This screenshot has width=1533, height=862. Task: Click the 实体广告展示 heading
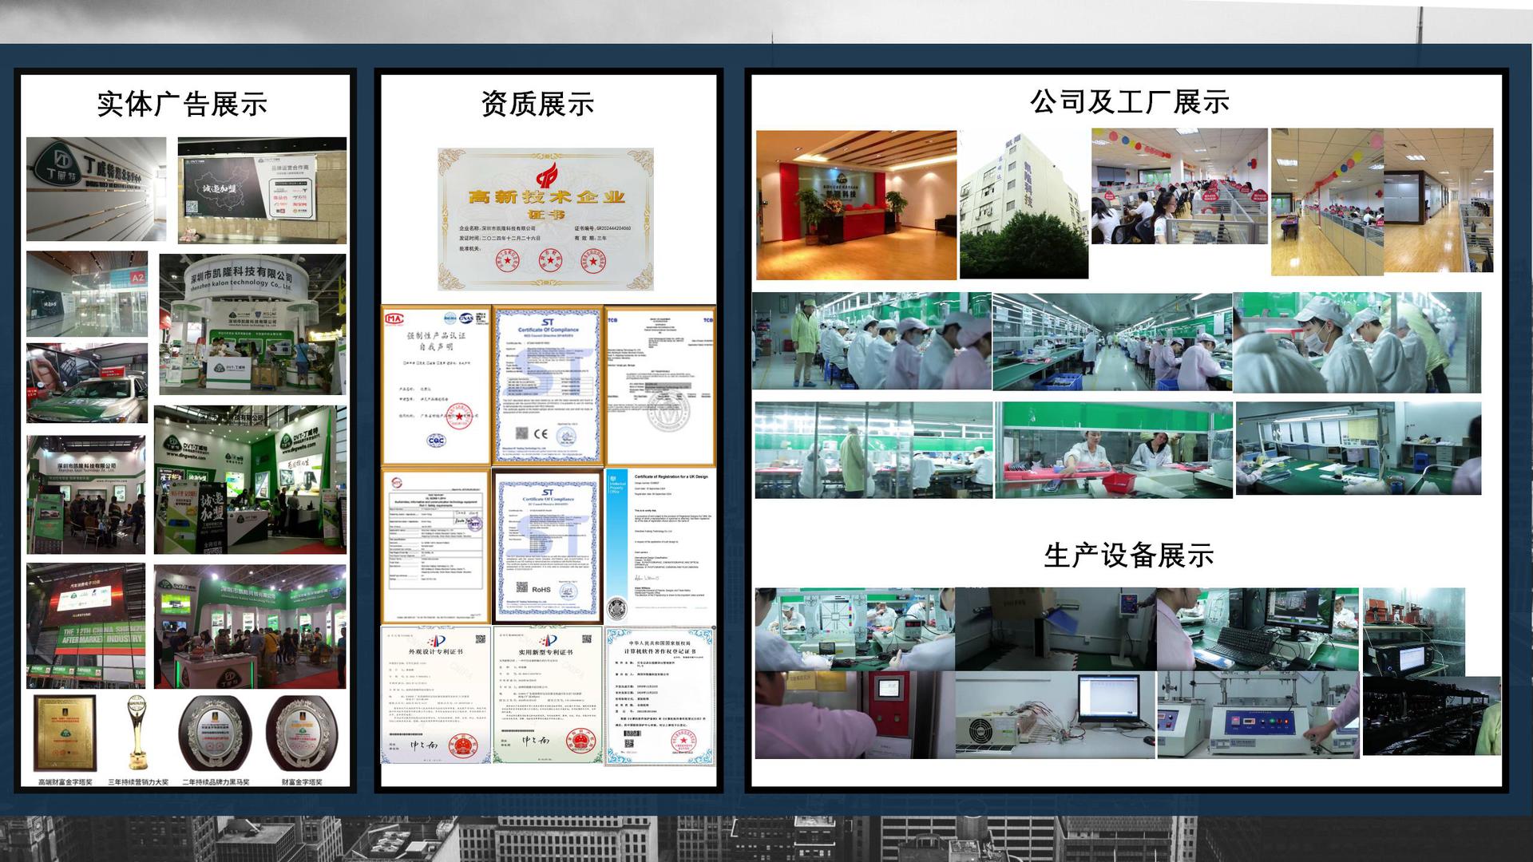[182, 105]
